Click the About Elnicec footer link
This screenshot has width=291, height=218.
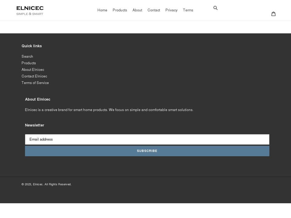(33, 70)
